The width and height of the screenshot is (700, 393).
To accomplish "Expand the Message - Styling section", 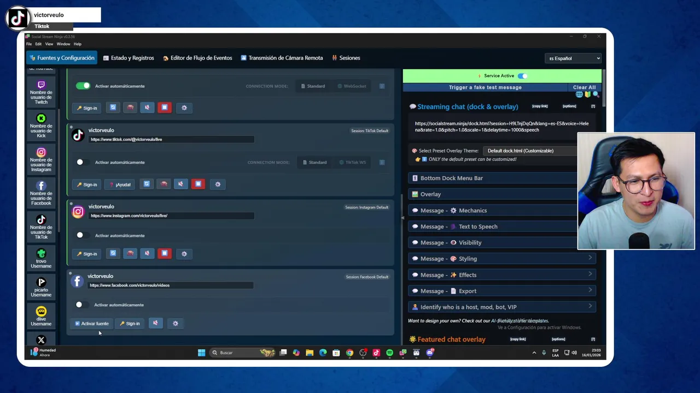I will [x=502, y=259].
